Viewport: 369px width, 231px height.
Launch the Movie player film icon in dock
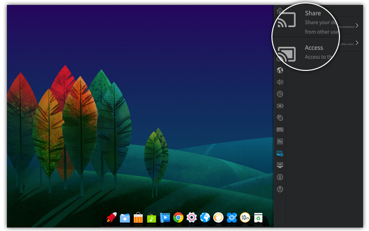point(165,218)
